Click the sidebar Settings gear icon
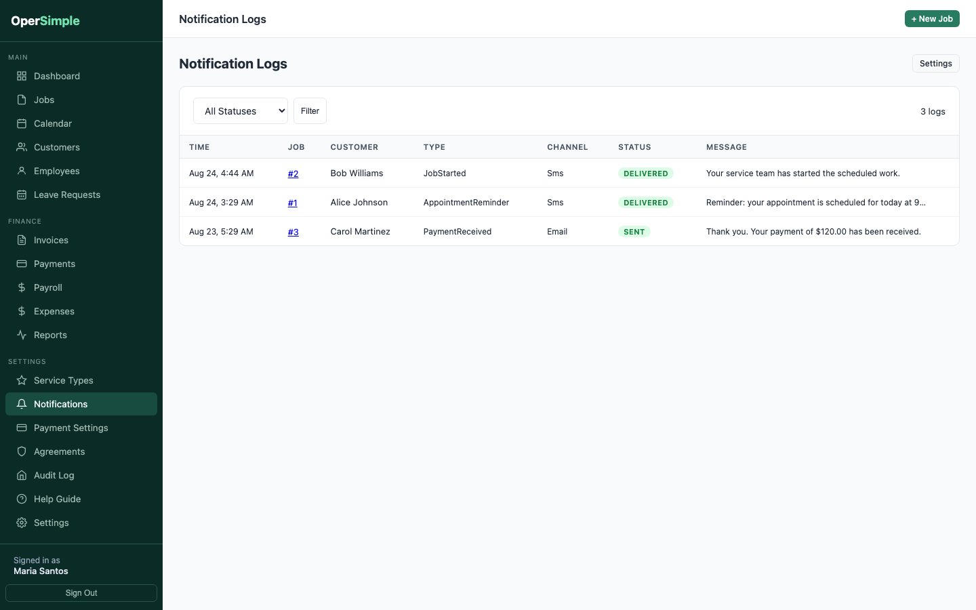This screenshot has width=976, height=610. [x=22, y=523]
